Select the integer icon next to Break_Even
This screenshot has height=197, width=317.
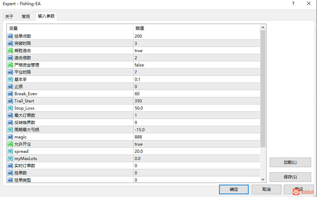[10, 94]
